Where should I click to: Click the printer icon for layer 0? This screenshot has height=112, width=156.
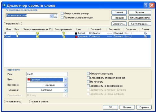point(145,33)
